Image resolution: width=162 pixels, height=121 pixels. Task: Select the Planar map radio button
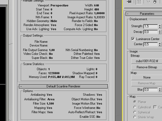[135, 102]
